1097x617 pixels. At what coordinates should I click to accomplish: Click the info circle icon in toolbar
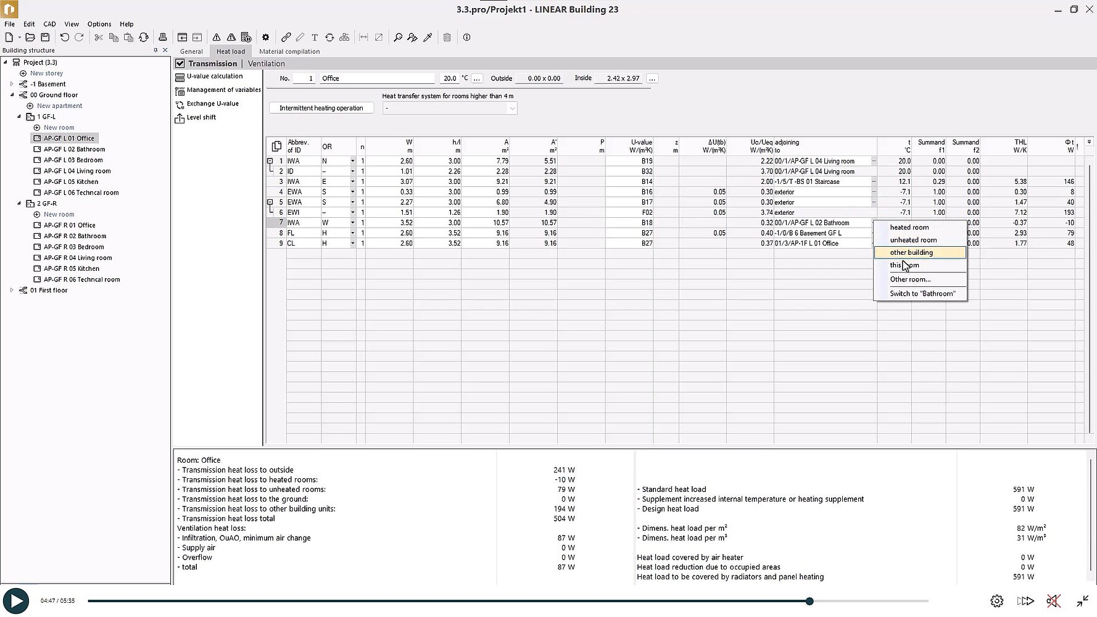[466, 38]
